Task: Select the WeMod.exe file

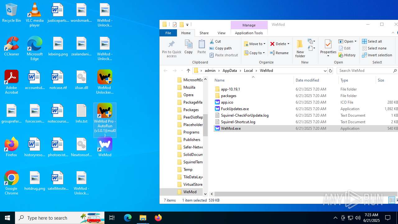Action: [231, 128]
